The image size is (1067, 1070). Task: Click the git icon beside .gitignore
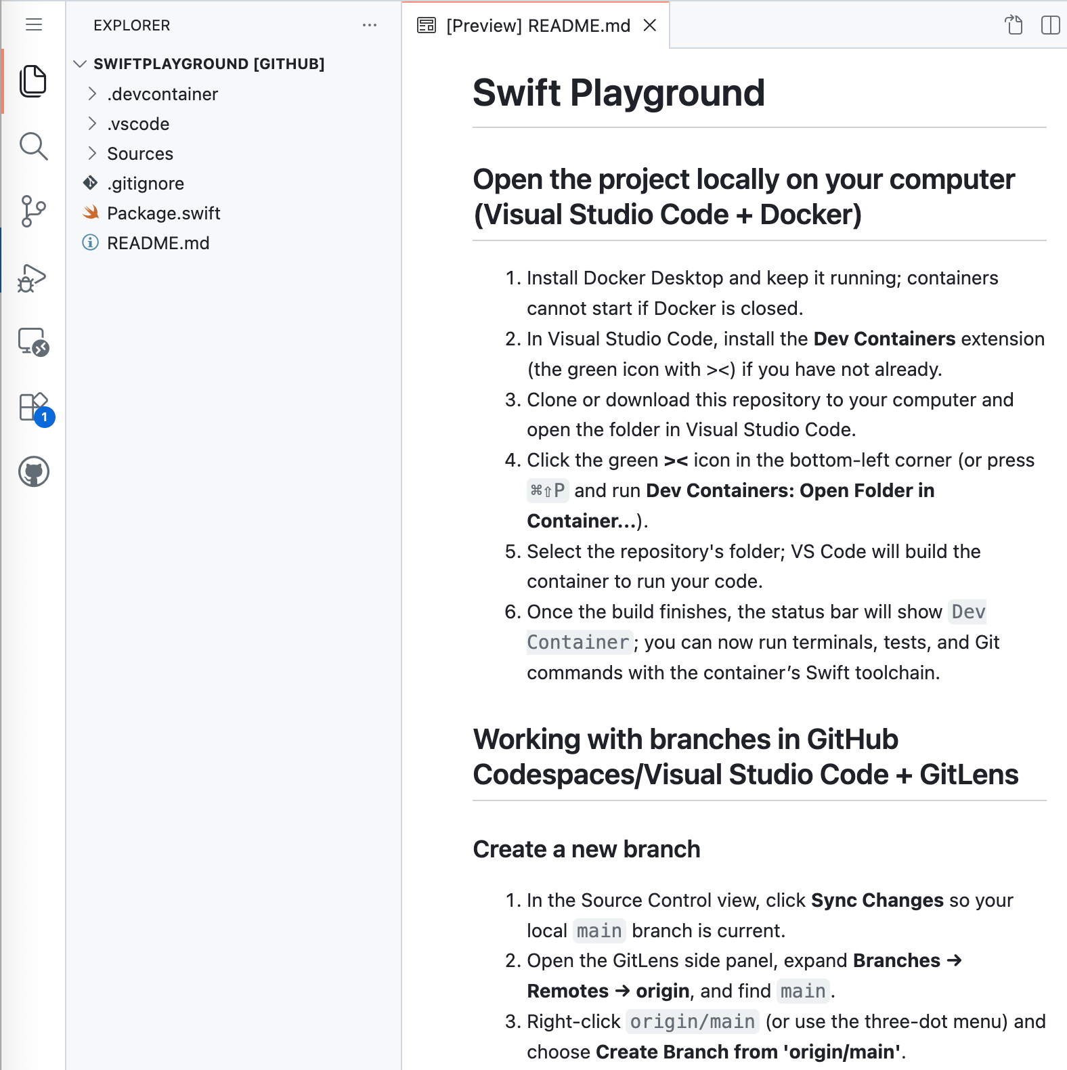pos(90,183)
